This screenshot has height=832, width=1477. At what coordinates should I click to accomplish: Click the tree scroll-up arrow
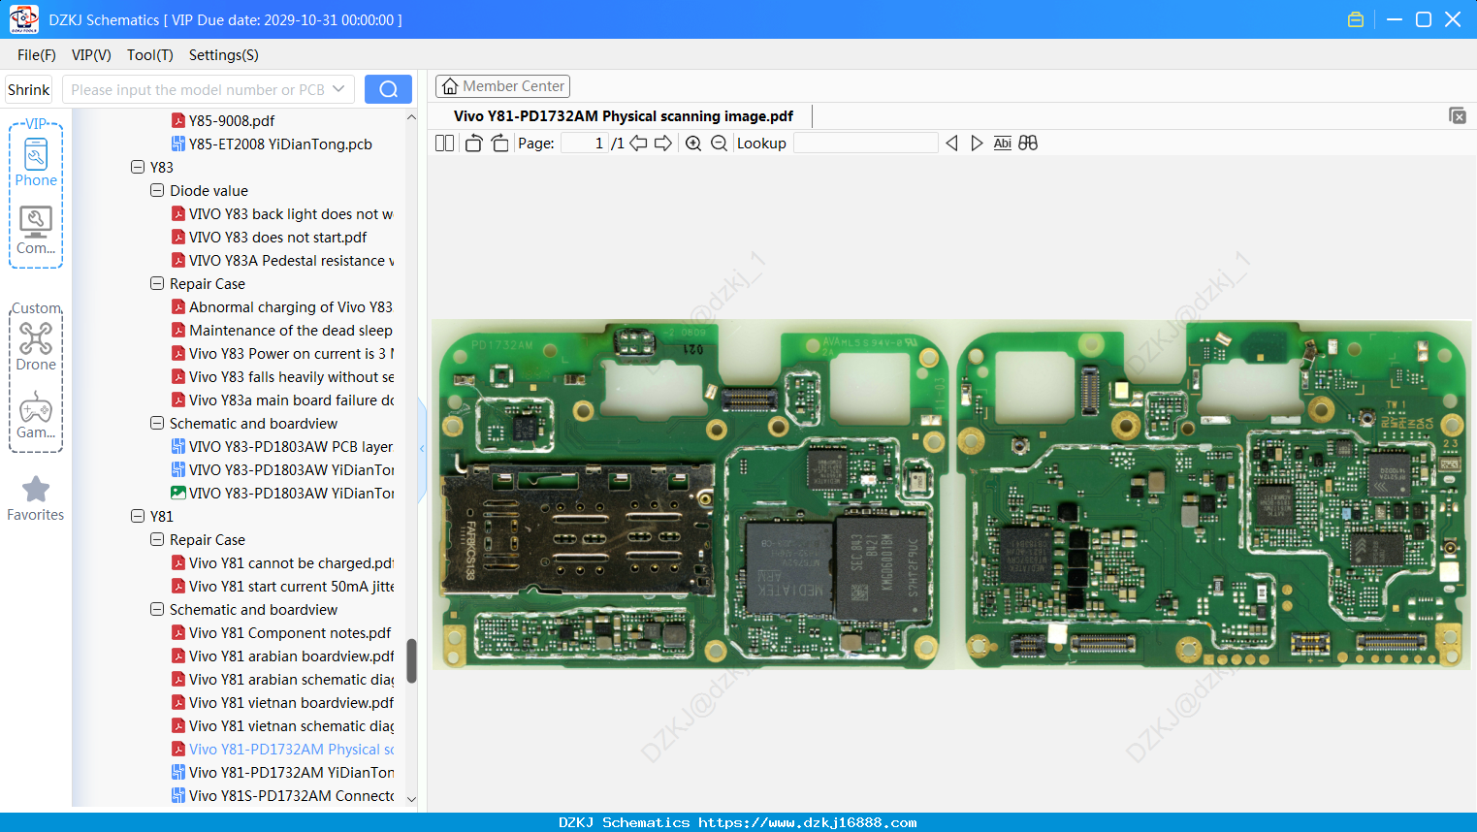point(411,116)
